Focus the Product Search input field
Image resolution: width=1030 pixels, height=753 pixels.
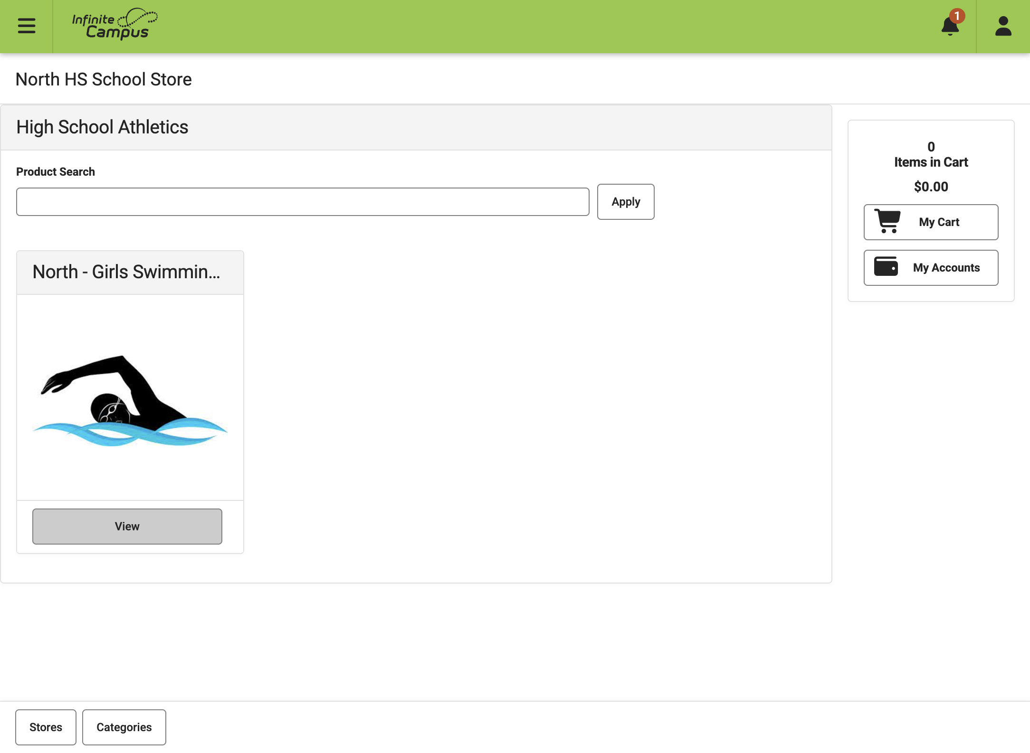(303, 202)
